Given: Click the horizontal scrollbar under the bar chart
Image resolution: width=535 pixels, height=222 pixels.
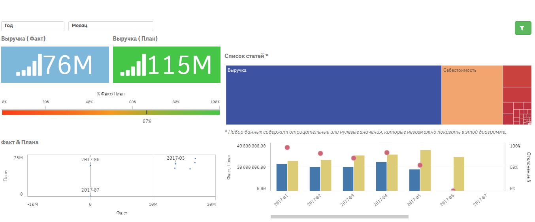Looking at the screenshot, I should 339,216.
